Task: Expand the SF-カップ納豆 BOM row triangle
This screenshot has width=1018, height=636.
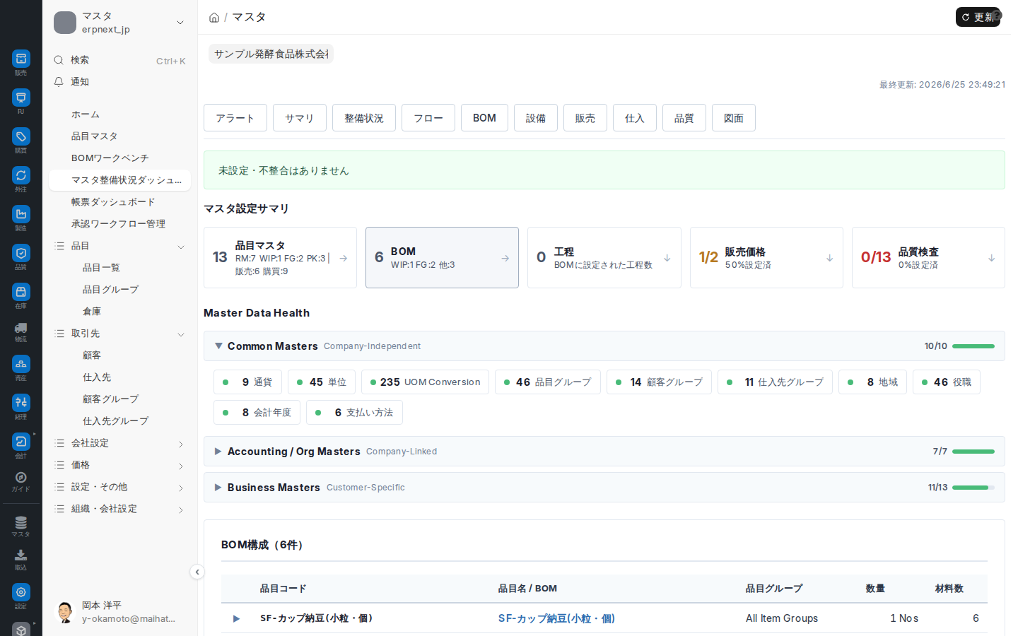Action: click(236, 619)
